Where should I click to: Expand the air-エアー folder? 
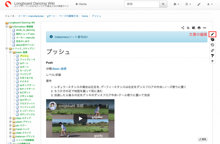pos(10,125)
